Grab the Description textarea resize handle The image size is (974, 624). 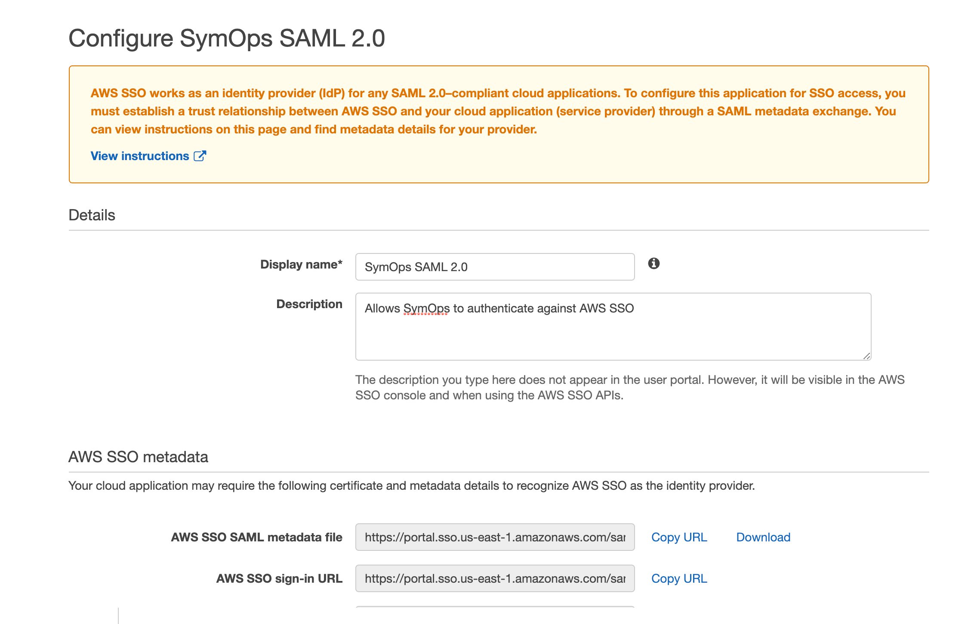click(866, 356)
